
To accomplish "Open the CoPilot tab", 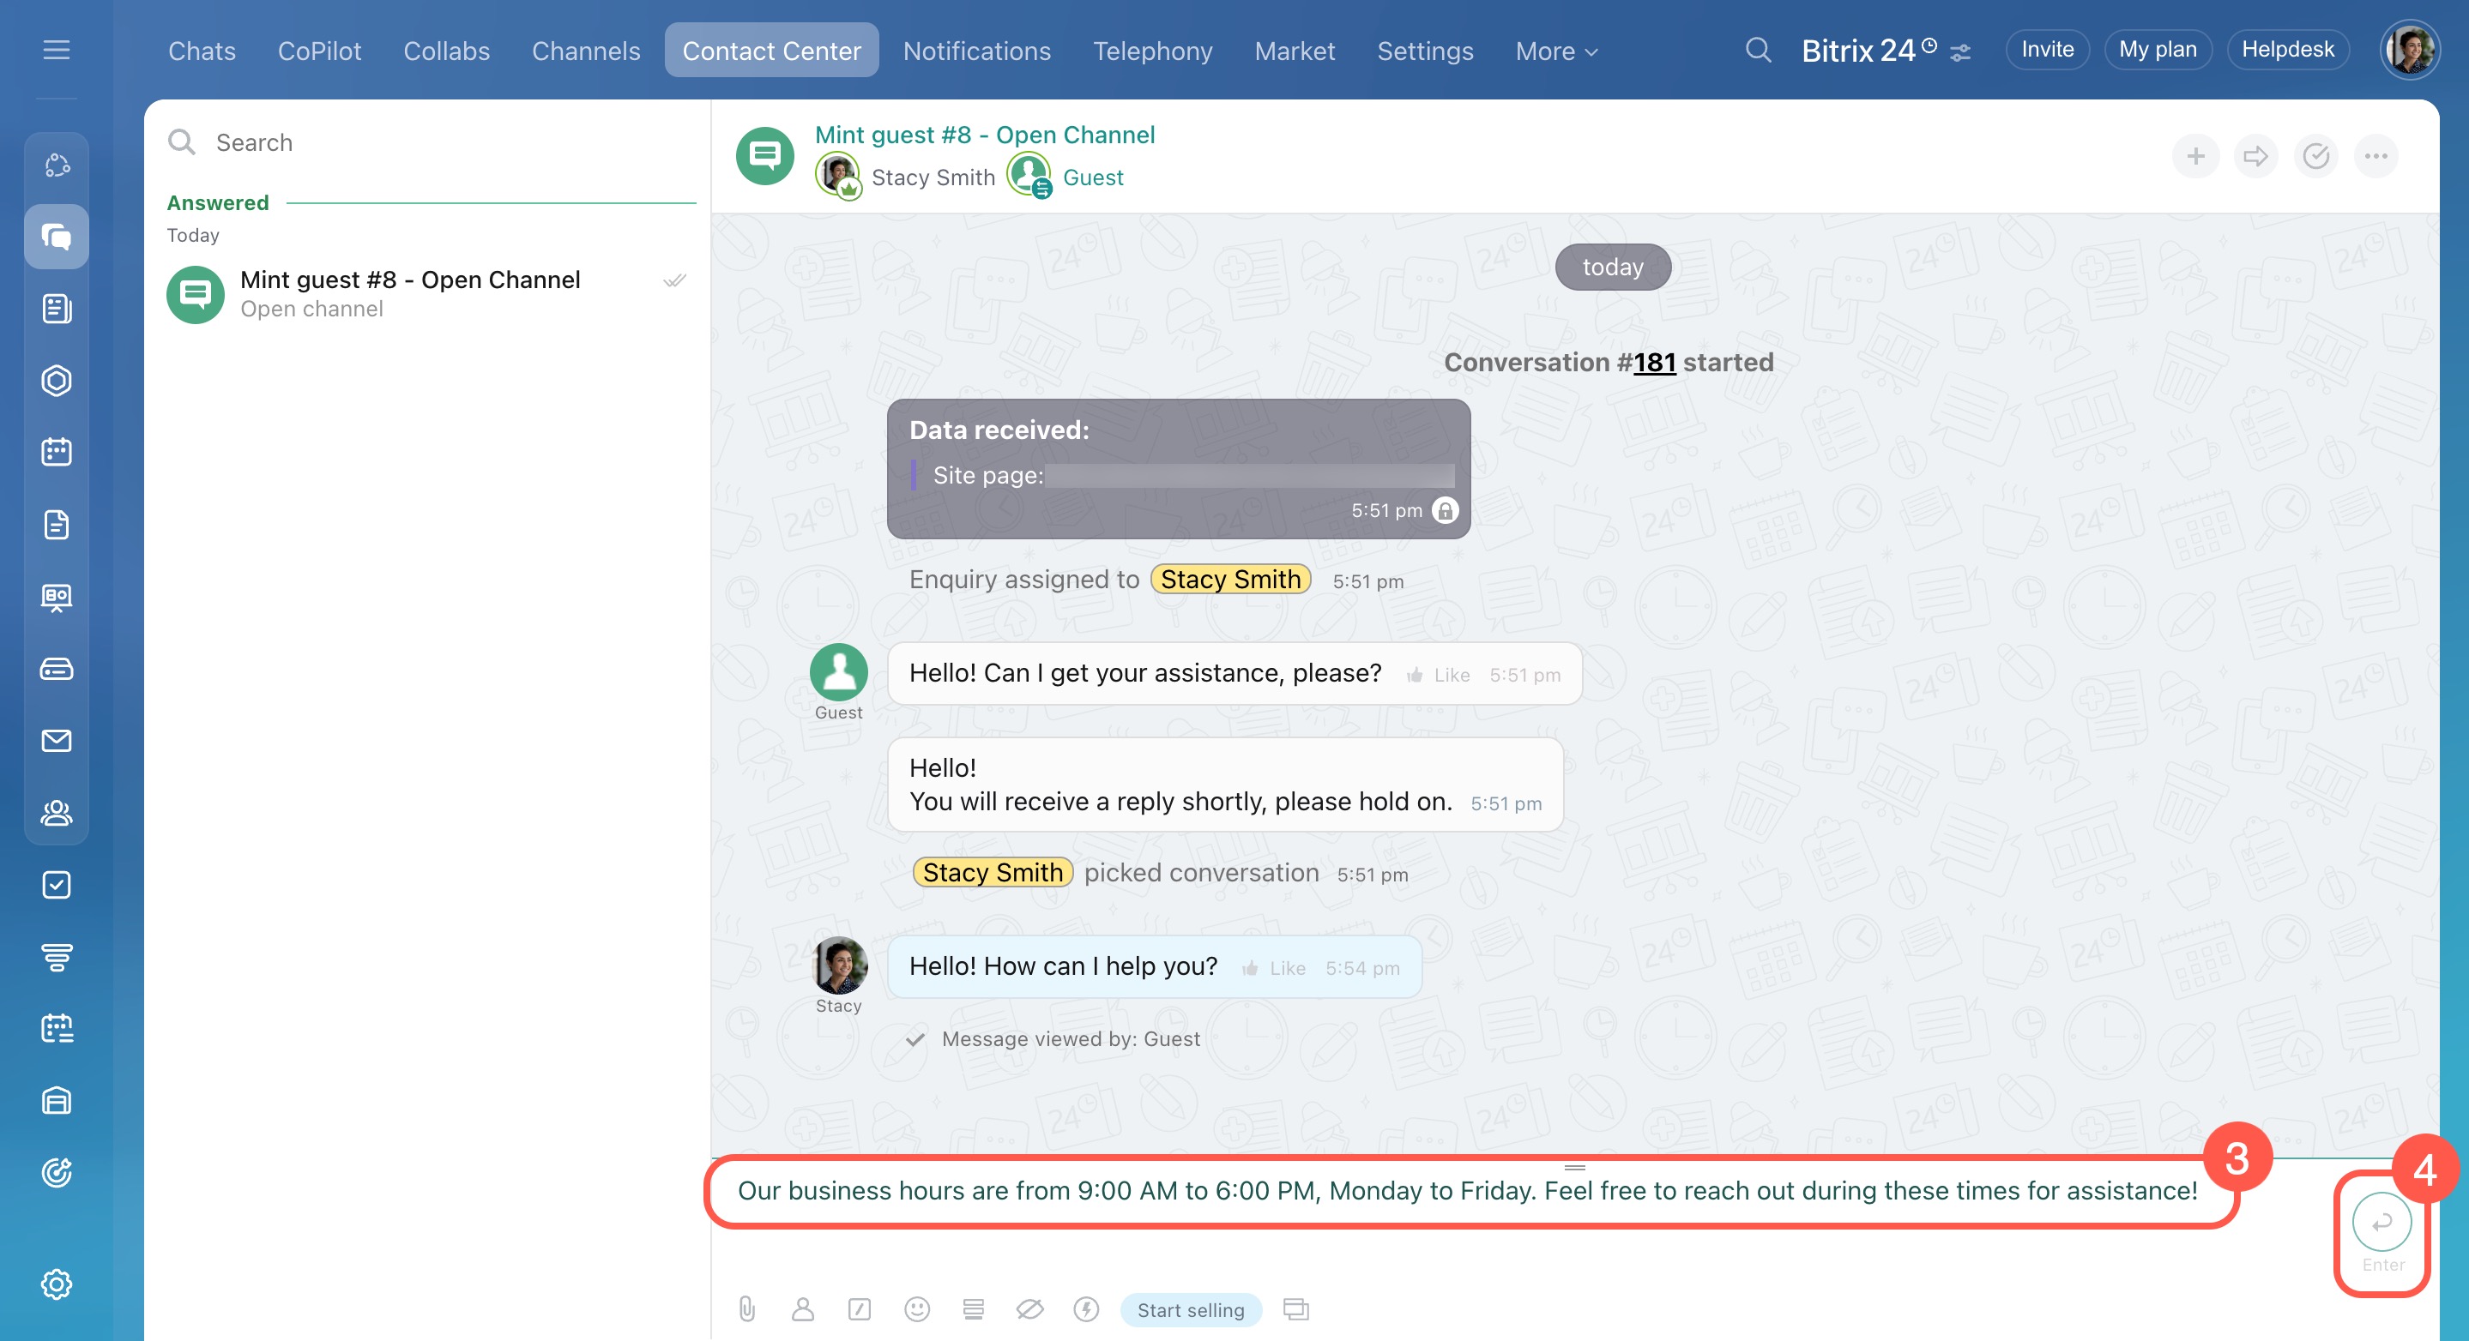I will click(x=319, y=51).
